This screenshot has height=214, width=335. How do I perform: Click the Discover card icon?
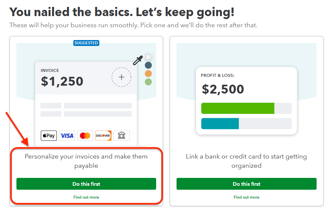click(x=103, y=135)
